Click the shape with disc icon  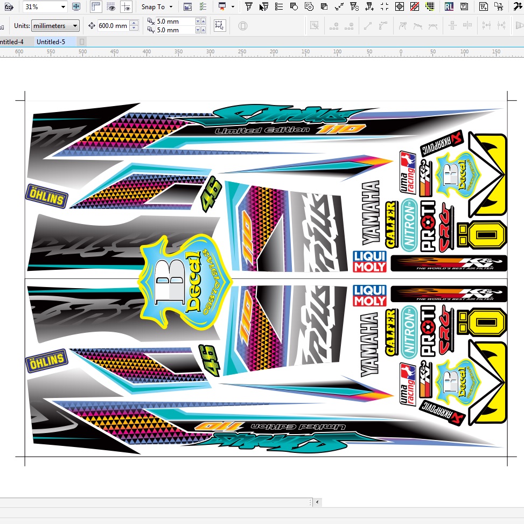point(309,6)
